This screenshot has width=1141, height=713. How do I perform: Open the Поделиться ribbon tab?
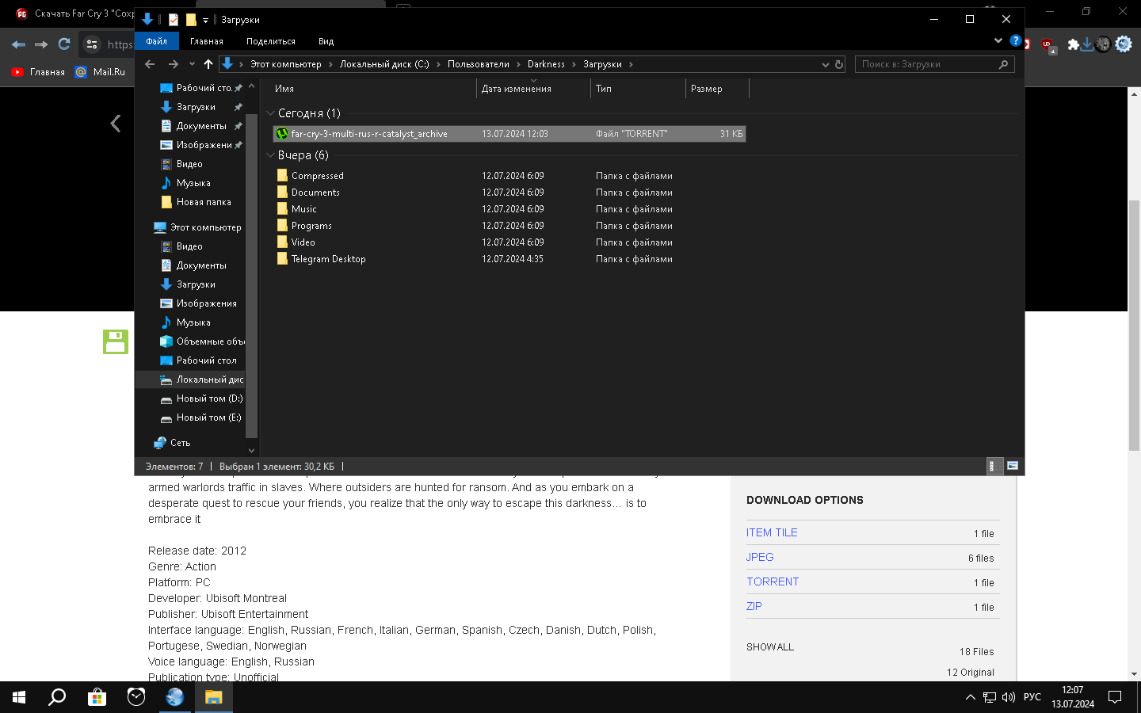[270, 41]
